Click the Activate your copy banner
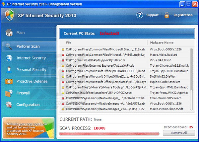The width and height of the screenshot is (199, 142). click(x=28, y=128)
